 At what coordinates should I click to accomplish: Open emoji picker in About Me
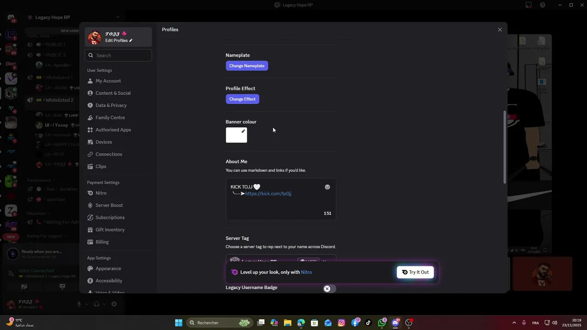[327, 187]
